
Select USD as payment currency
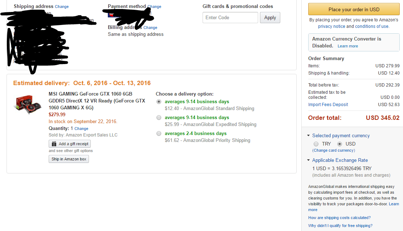[x=340, y=144]
